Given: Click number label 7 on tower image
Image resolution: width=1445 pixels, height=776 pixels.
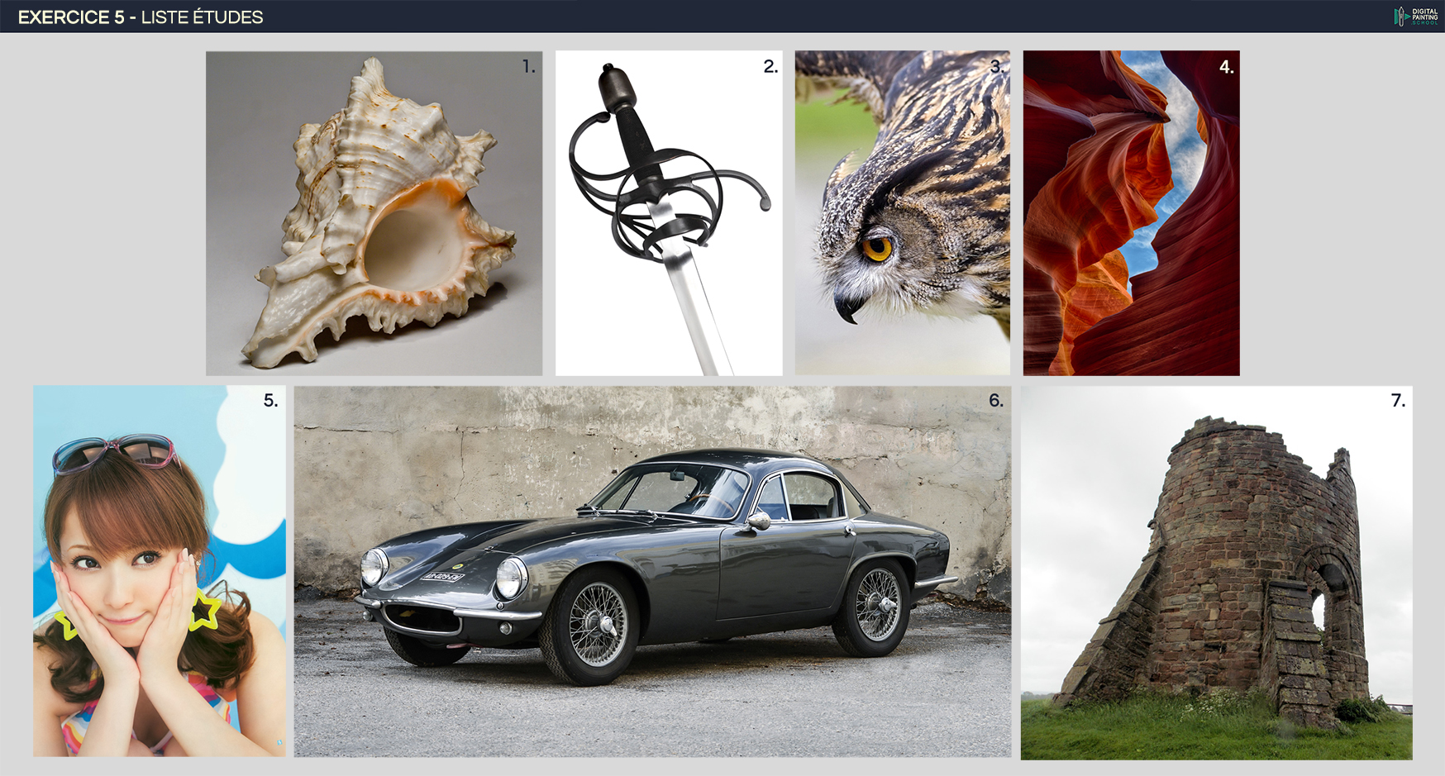Looking at the screenshot, I should pyautogui.click(x=1397, y=401).
